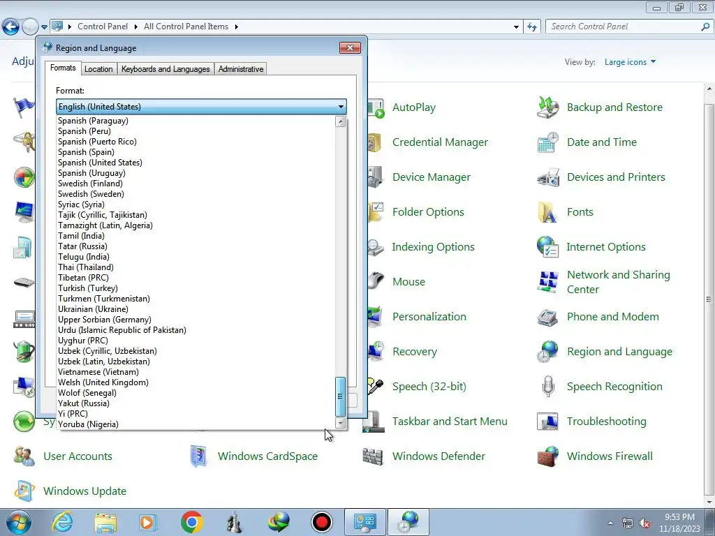Click the Windows Start orb

19,522
